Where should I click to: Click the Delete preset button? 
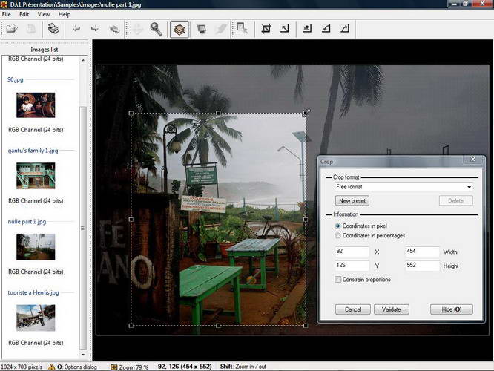tap(456, 200)
